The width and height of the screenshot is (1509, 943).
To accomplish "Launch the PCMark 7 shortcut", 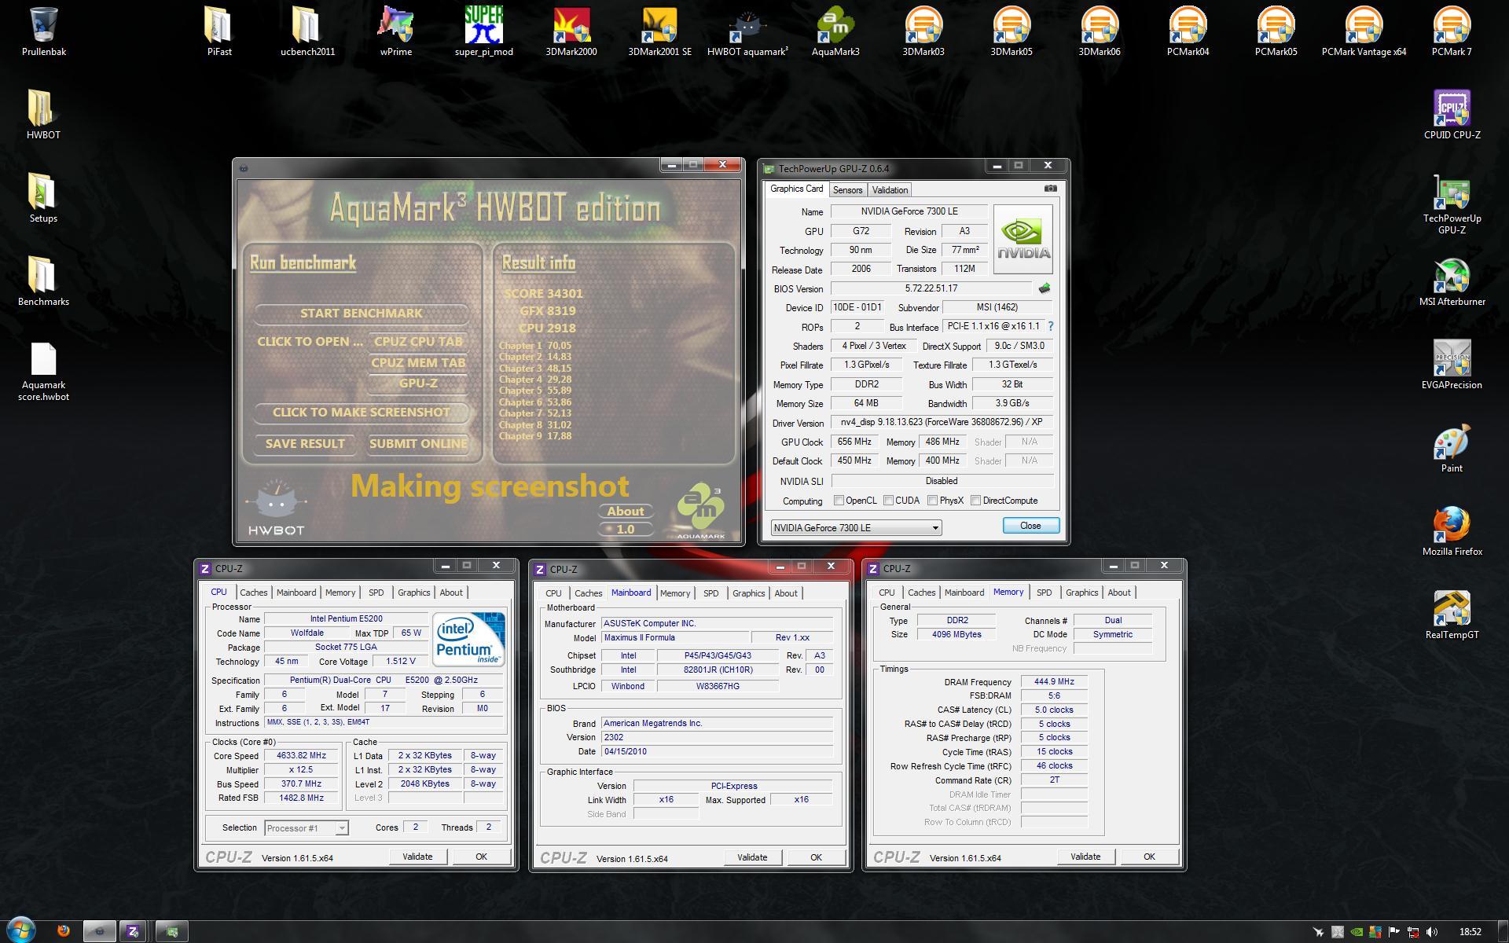I will (x=1452, y=31).
